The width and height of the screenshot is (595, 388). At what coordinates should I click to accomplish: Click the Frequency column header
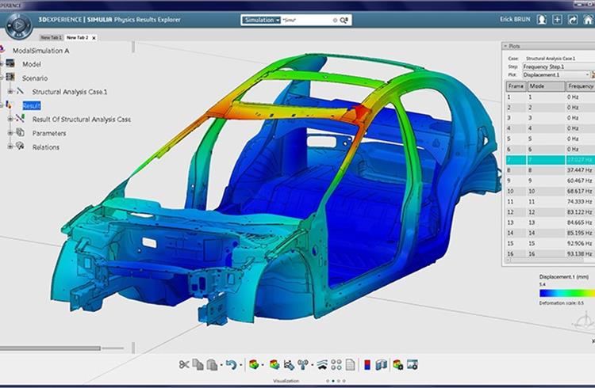point(581,86)
